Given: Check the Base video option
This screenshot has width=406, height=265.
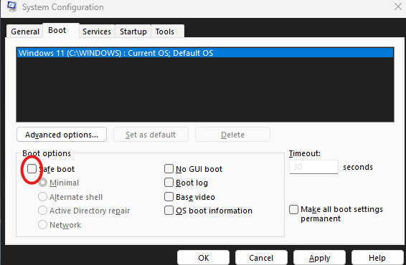Looking at the screenshot, I should (x=169, y=197).
